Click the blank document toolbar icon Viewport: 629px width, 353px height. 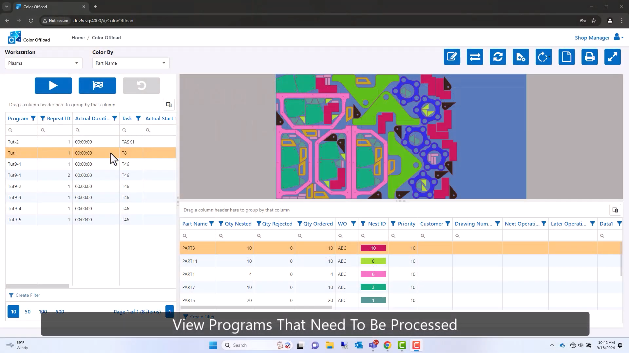click(566, 57)
